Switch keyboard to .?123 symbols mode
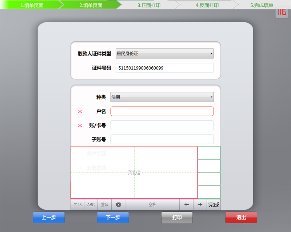Image resolution: width=291 pixels, height=232 pixels. tap(77, 204)
